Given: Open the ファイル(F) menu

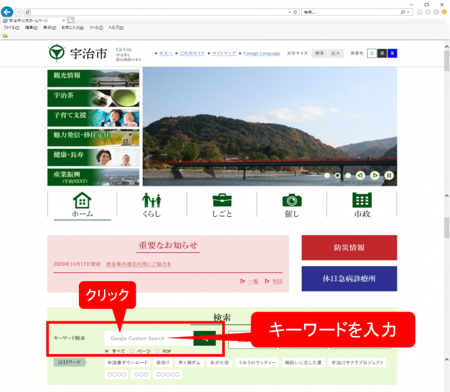Looking at the screenshot, I should click(11, 28).
